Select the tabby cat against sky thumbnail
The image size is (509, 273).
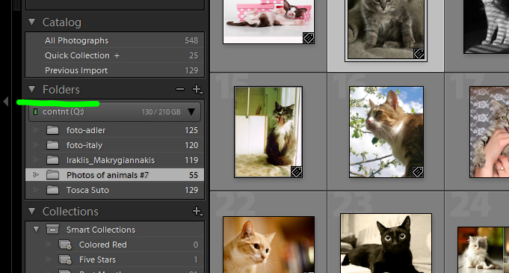(x=386, y=132)
